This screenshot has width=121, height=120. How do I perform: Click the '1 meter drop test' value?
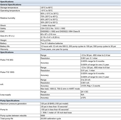click(x=48, y=25)
